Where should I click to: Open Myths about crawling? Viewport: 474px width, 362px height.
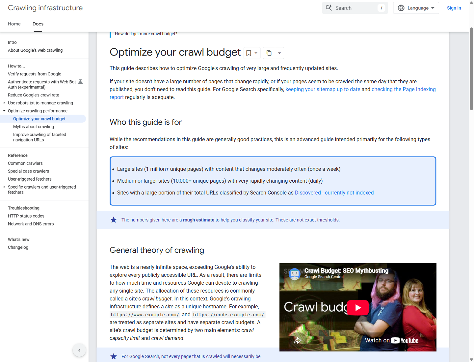(34, 127)
